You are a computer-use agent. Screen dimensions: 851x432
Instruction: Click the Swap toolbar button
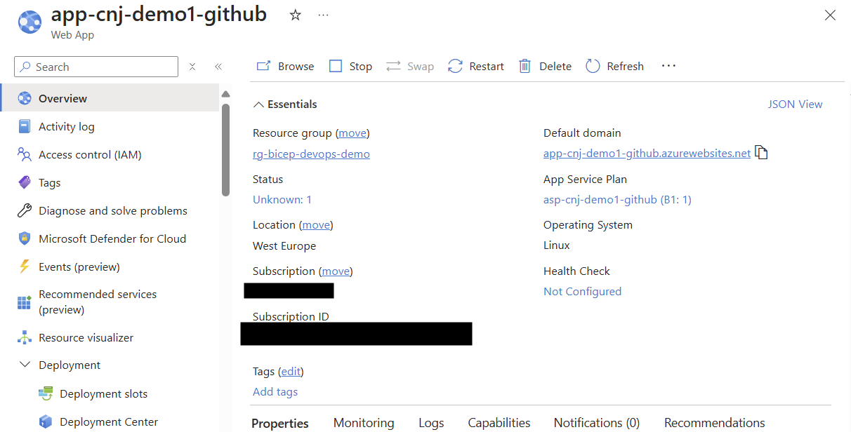click(410, 66)
